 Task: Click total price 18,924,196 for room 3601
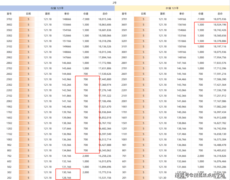[219, 25]
